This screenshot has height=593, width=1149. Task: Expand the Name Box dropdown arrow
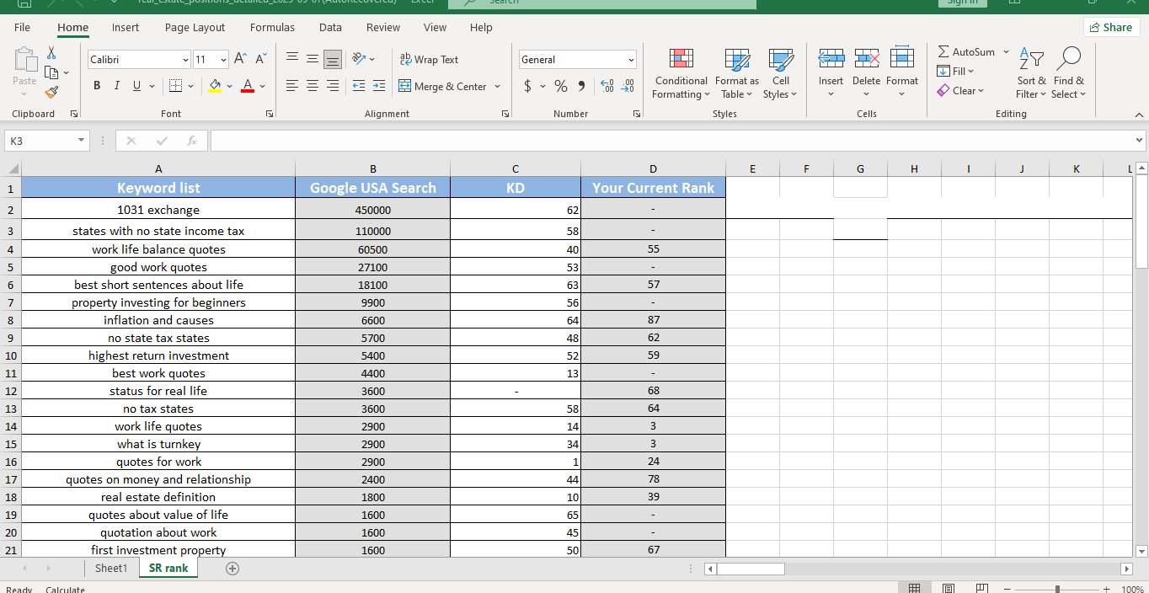81,141
